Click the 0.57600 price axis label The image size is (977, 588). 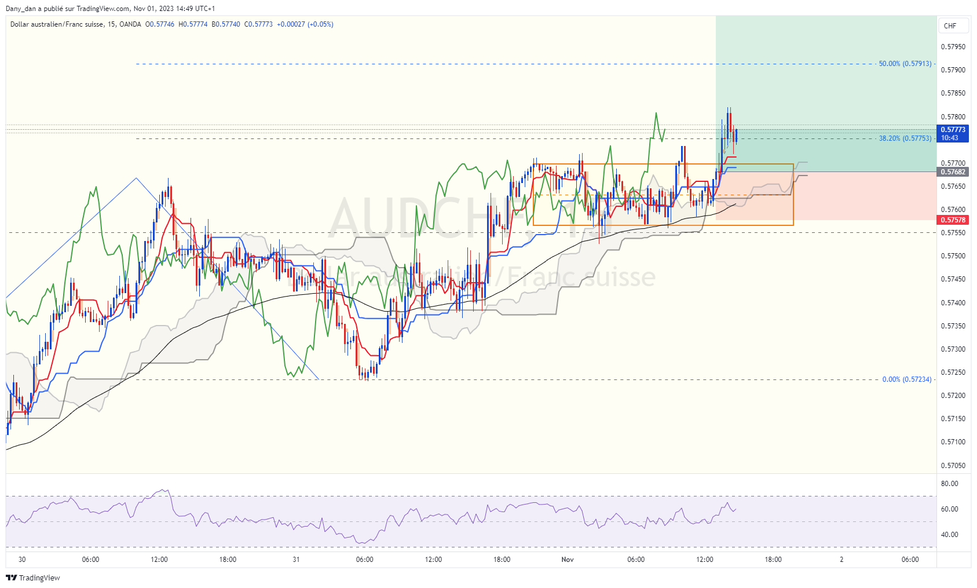coord(953,210)
